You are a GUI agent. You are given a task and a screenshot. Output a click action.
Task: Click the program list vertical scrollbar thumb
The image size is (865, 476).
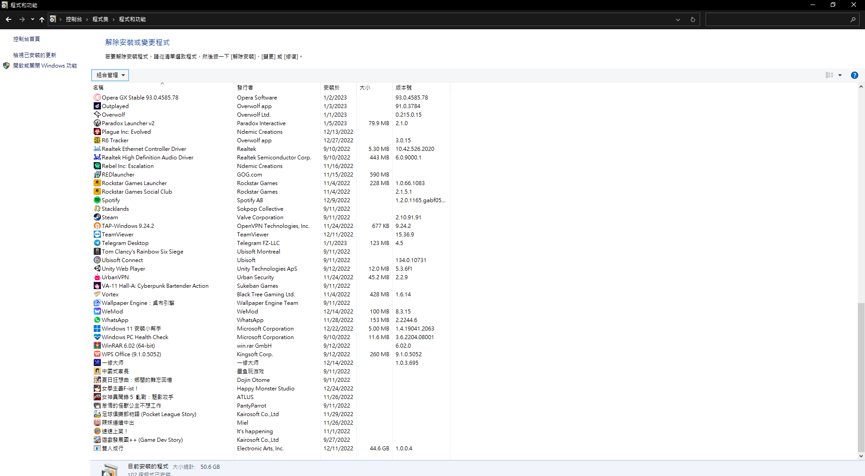click(x=861, y=377)
